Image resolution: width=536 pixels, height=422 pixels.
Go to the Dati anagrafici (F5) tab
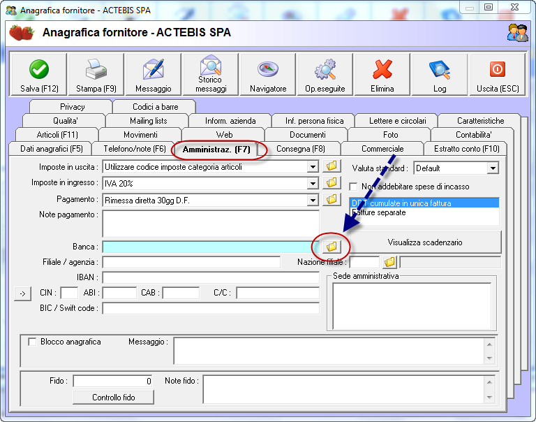(51, 149)
